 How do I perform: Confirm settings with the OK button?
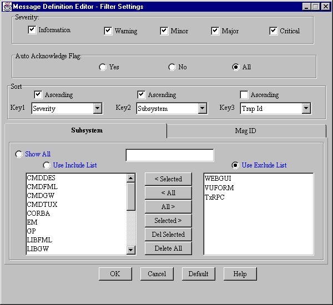point(115,274)
